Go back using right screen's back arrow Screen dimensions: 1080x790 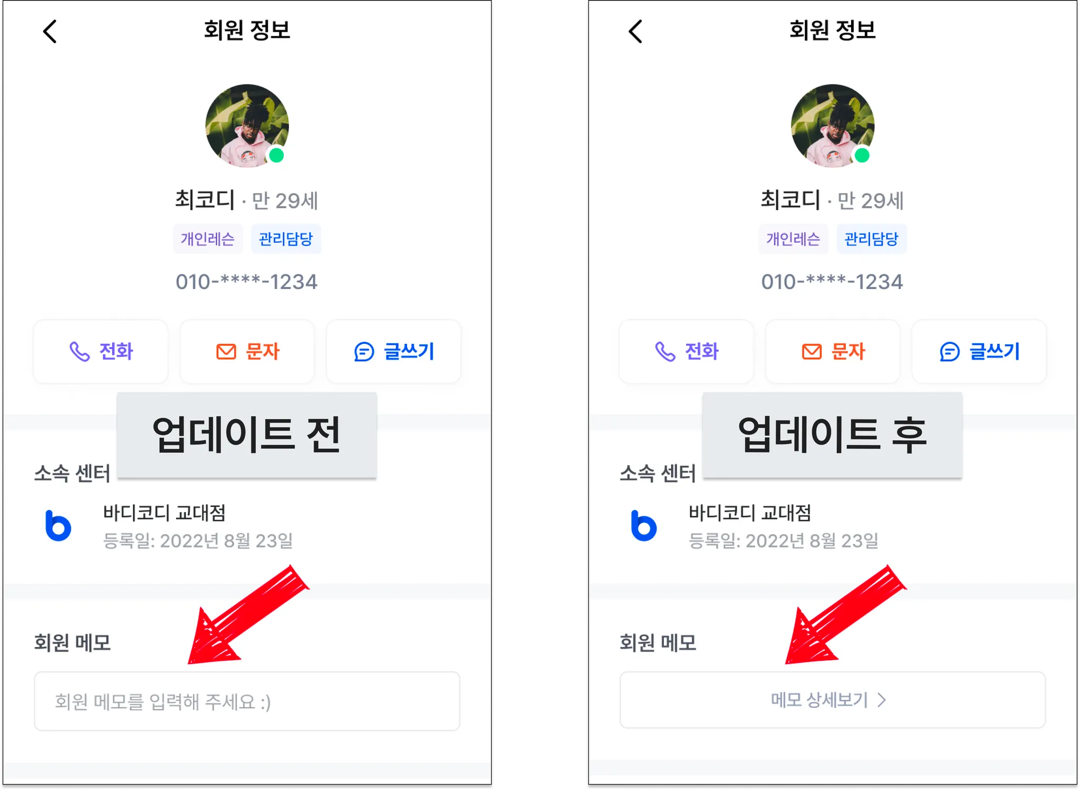click(635, 32)
